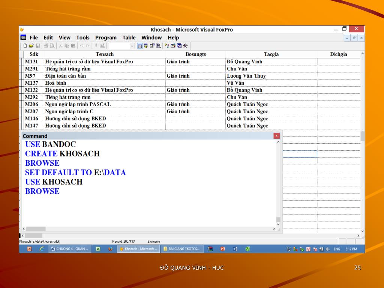This screenshot has width=384, height=288.
Task: Click the Tacgia column header
Action: tap(271, 54)
